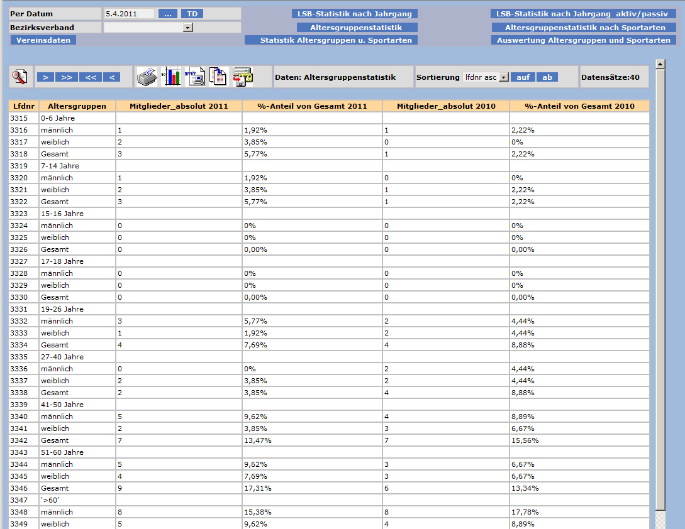Select the 27-40 Jahre cell
The width and height of the screenshot is (685, 529).
point(77,357)
